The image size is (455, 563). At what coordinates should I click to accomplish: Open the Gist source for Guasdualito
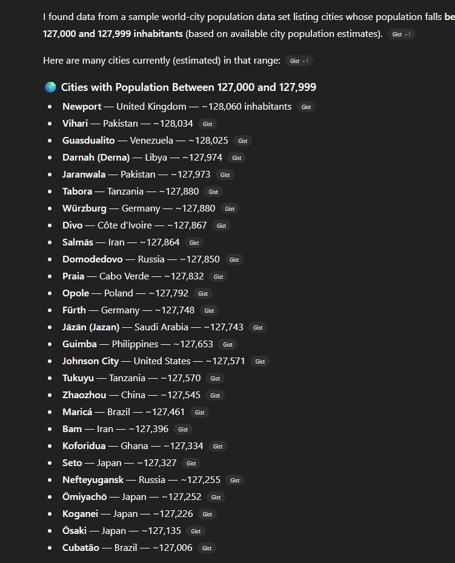pos(242,141)
